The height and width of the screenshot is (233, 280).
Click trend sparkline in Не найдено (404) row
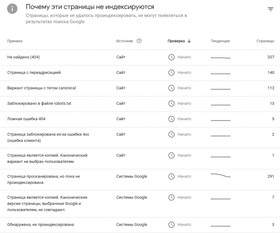click(220, 58)
